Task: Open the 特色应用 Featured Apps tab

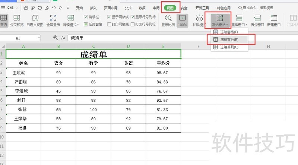Action: pos(224,8)
